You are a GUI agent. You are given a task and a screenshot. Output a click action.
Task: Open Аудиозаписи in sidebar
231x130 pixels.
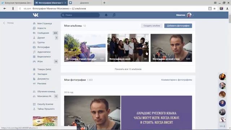coord(44,52)
